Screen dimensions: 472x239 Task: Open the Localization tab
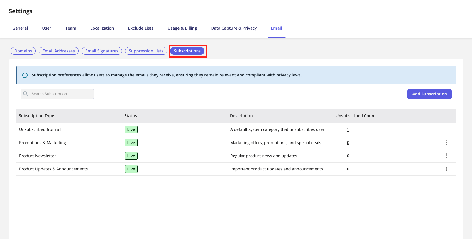(x=102, y=28)
